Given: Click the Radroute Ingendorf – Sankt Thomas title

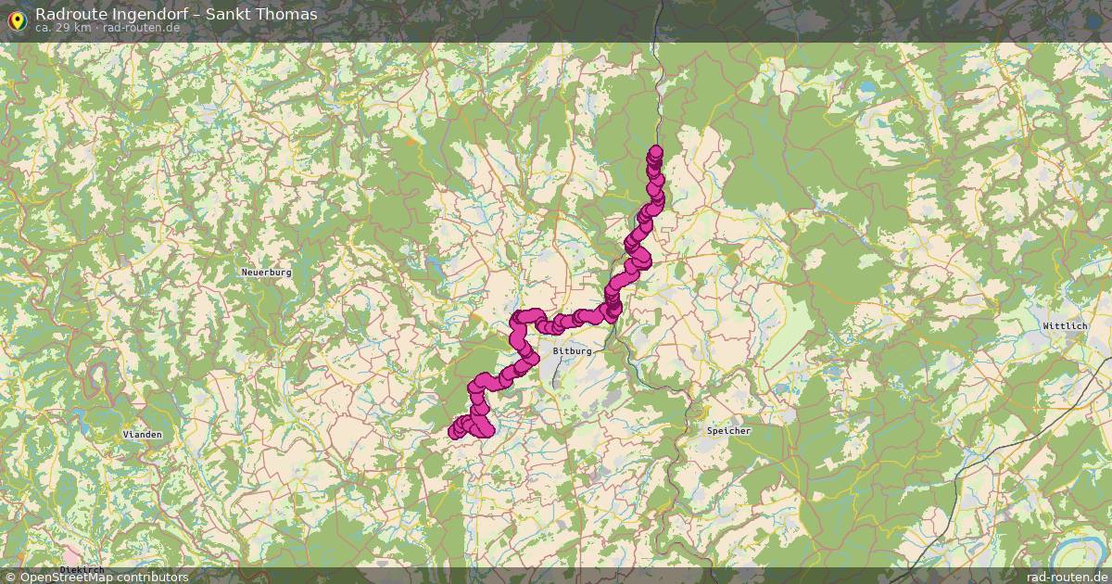Looking at the screenshot, I should [x=176, y=14].
